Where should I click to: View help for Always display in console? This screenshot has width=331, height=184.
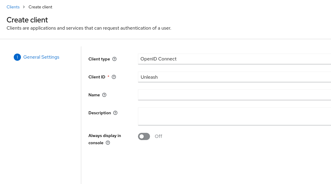coord(108,143)
